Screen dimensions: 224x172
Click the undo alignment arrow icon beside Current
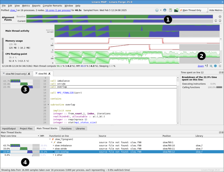click(x=216, y=21)
